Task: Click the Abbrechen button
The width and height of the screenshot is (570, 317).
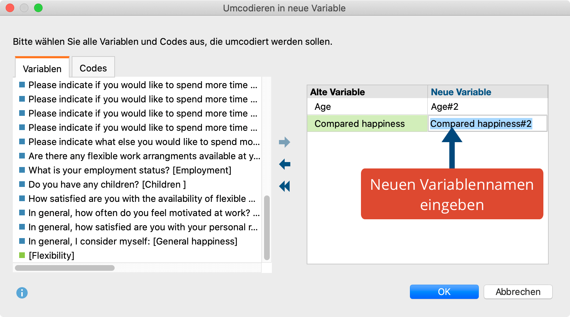Action: coord(518,292)
